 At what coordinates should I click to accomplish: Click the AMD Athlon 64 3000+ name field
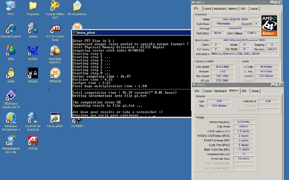[235, 19]
